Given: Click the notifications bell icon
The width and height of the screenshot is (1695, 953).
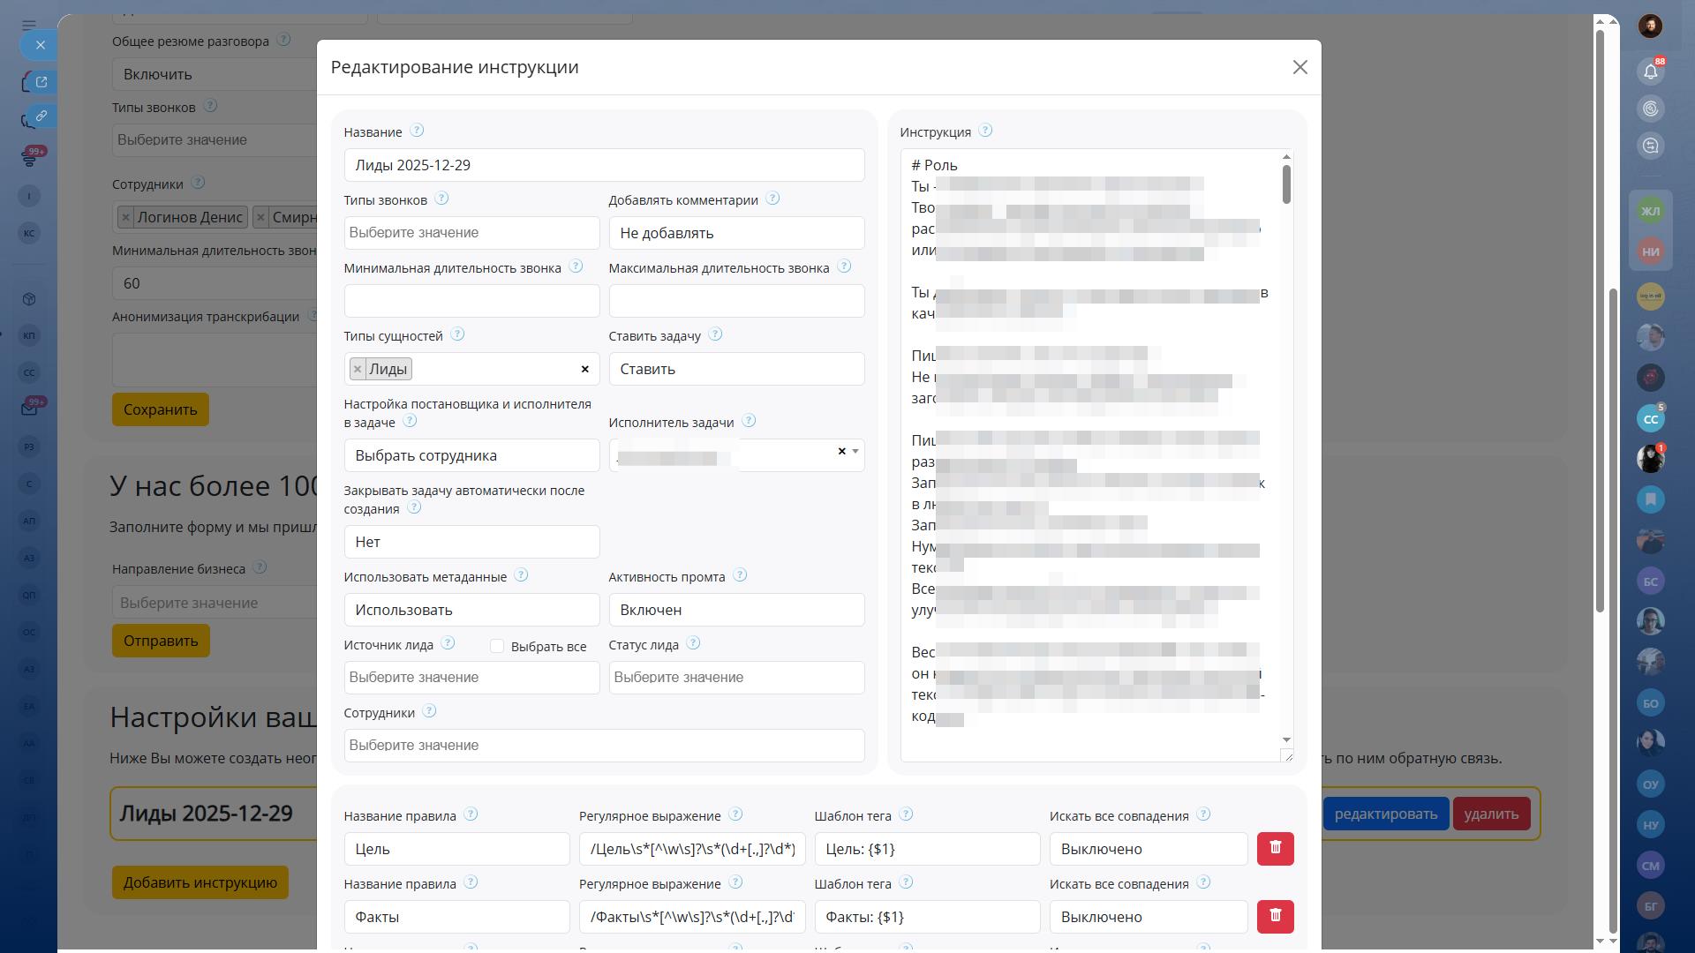Looking at the screenshot, I should (1650, 71).
